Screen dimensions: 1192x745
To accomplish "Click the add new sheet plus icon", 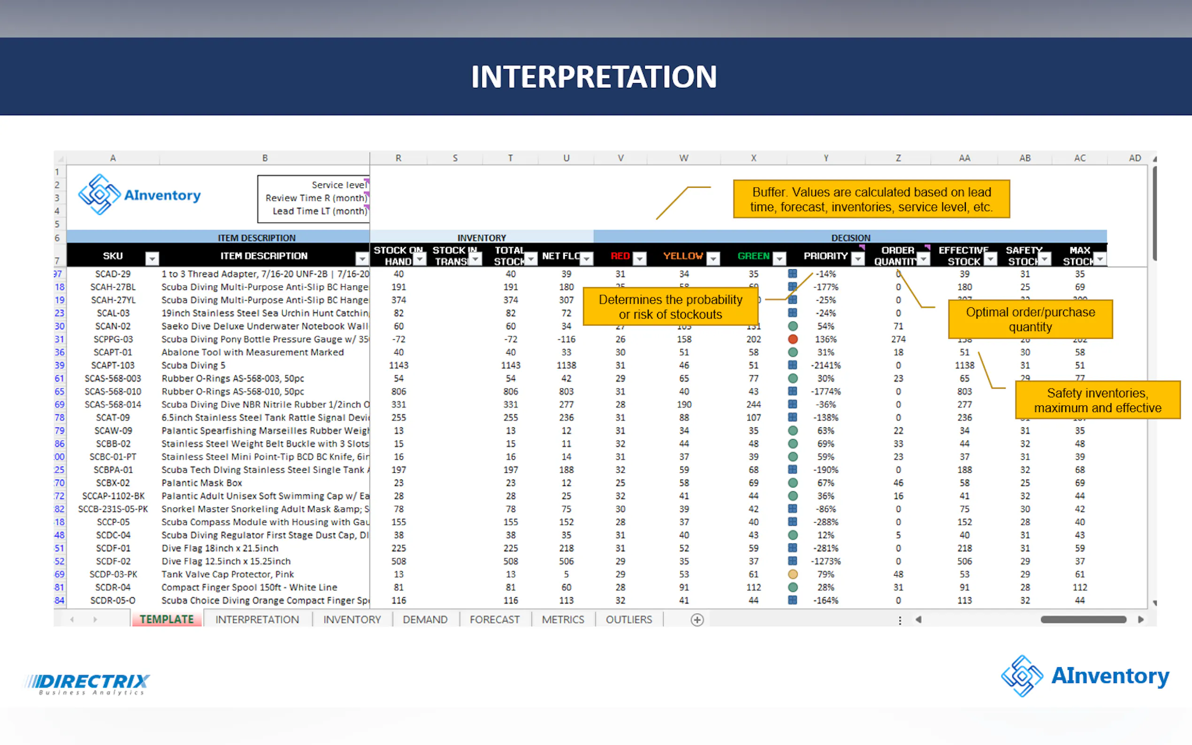I will (x=697, y=620).
